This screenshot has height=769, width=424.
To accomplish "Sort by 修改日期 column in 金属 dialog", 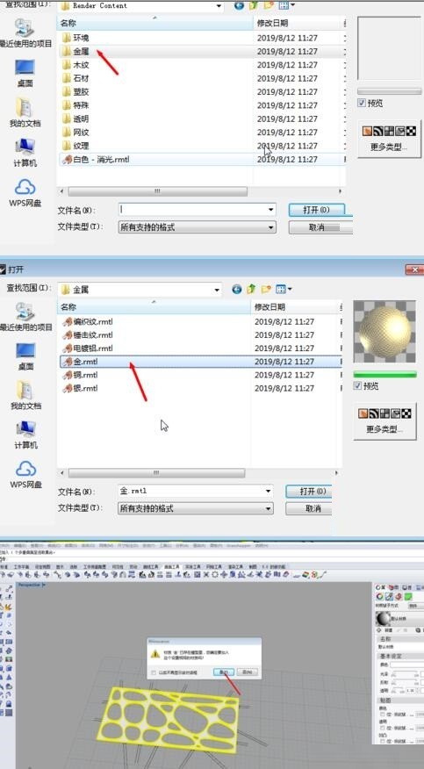I will coord(294,307).
